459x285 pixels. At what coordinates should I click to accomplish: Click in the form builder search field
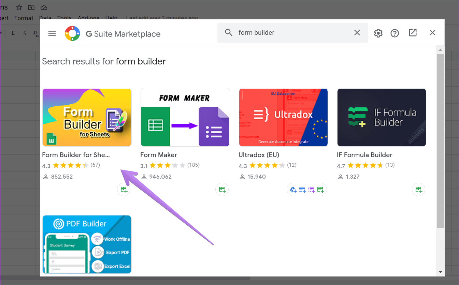point(293,33)
